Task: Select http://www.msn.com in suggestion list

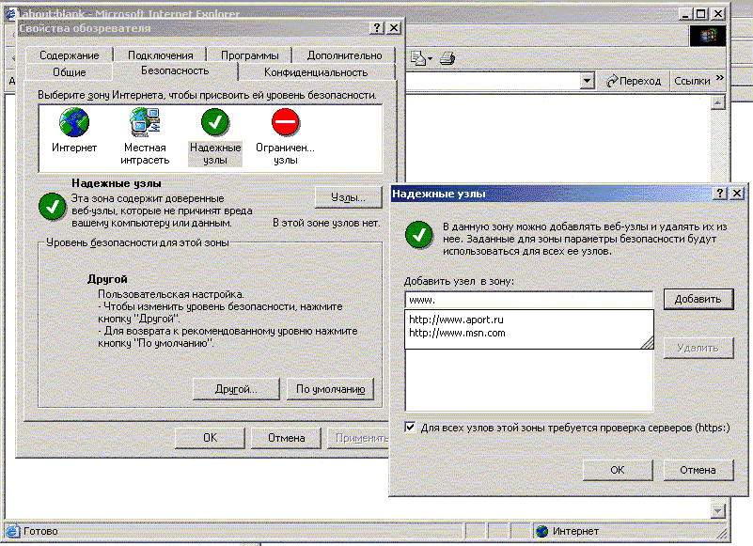Action: (x=457, y=333)
